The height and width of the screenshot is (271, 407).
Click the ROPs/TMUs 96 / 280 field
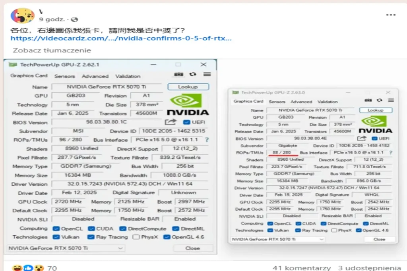(70, 140)
